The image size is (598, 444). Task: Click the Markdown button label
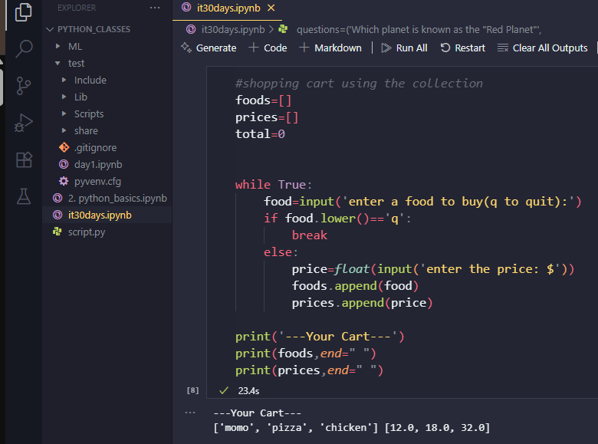pyautogui.click(x=338, y=48)
